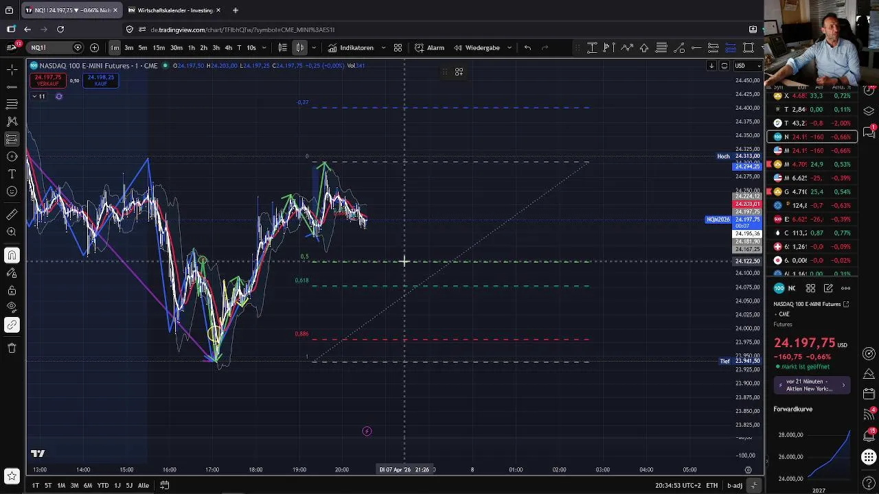Open the three-dots more menu beside NC symbol
Screen dimensions: 879x494
click(845, 288)
